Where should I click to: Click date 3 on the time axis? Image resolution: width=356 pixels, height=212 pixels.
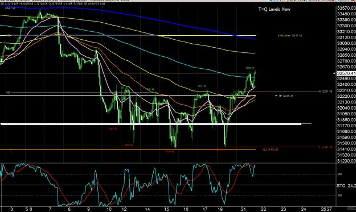[x=11, y=209]
